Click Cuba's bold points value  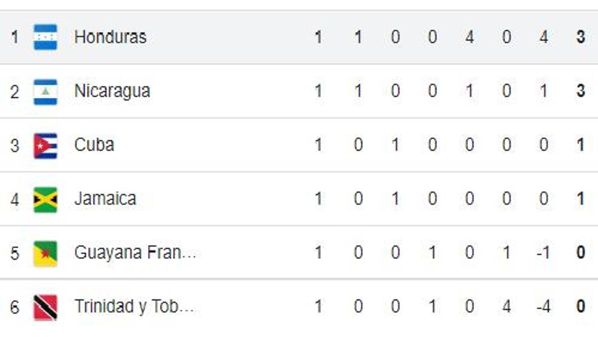tap(581, 145)
